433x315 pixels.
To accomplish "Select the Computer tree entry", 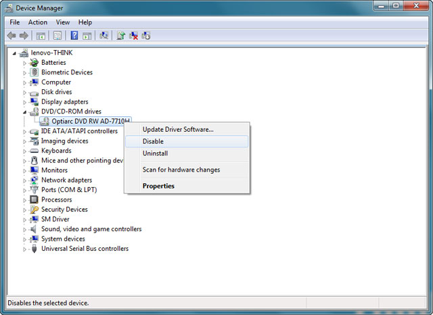I will [56, 82].
